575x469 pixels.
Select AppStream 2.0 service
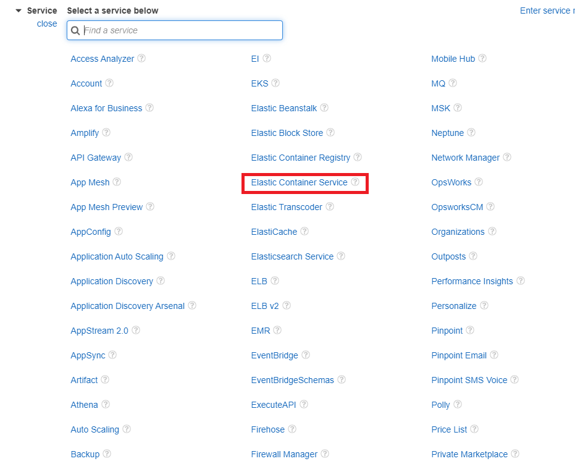tap(99, 331)
